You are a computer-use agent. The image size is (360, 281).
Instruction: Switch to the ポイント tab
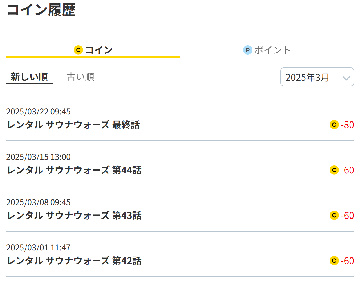click(267, 50)
